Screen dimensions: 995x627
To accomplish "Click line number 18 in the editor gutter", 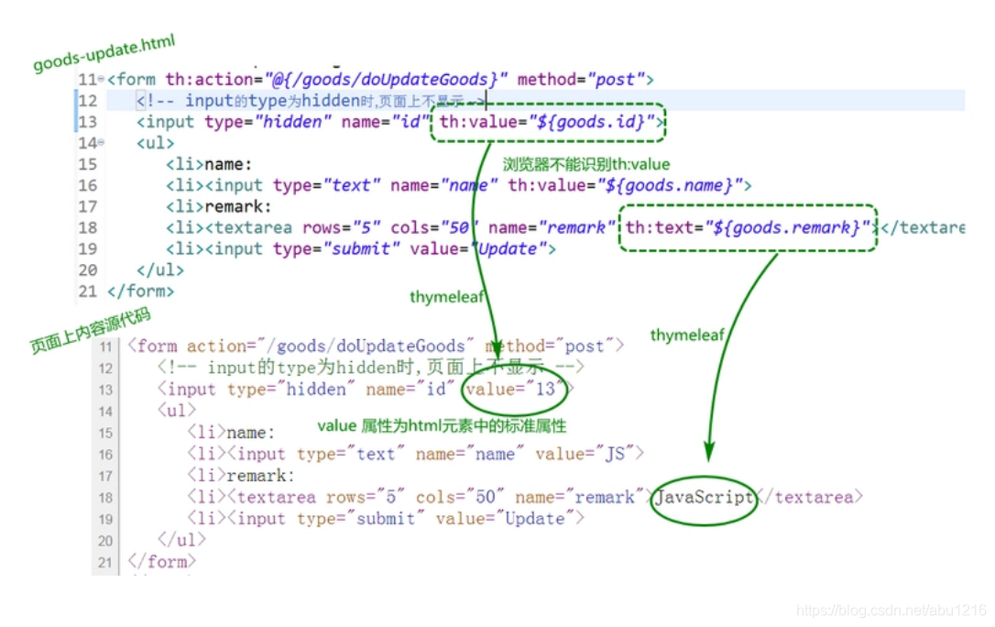I will [88, 227].
